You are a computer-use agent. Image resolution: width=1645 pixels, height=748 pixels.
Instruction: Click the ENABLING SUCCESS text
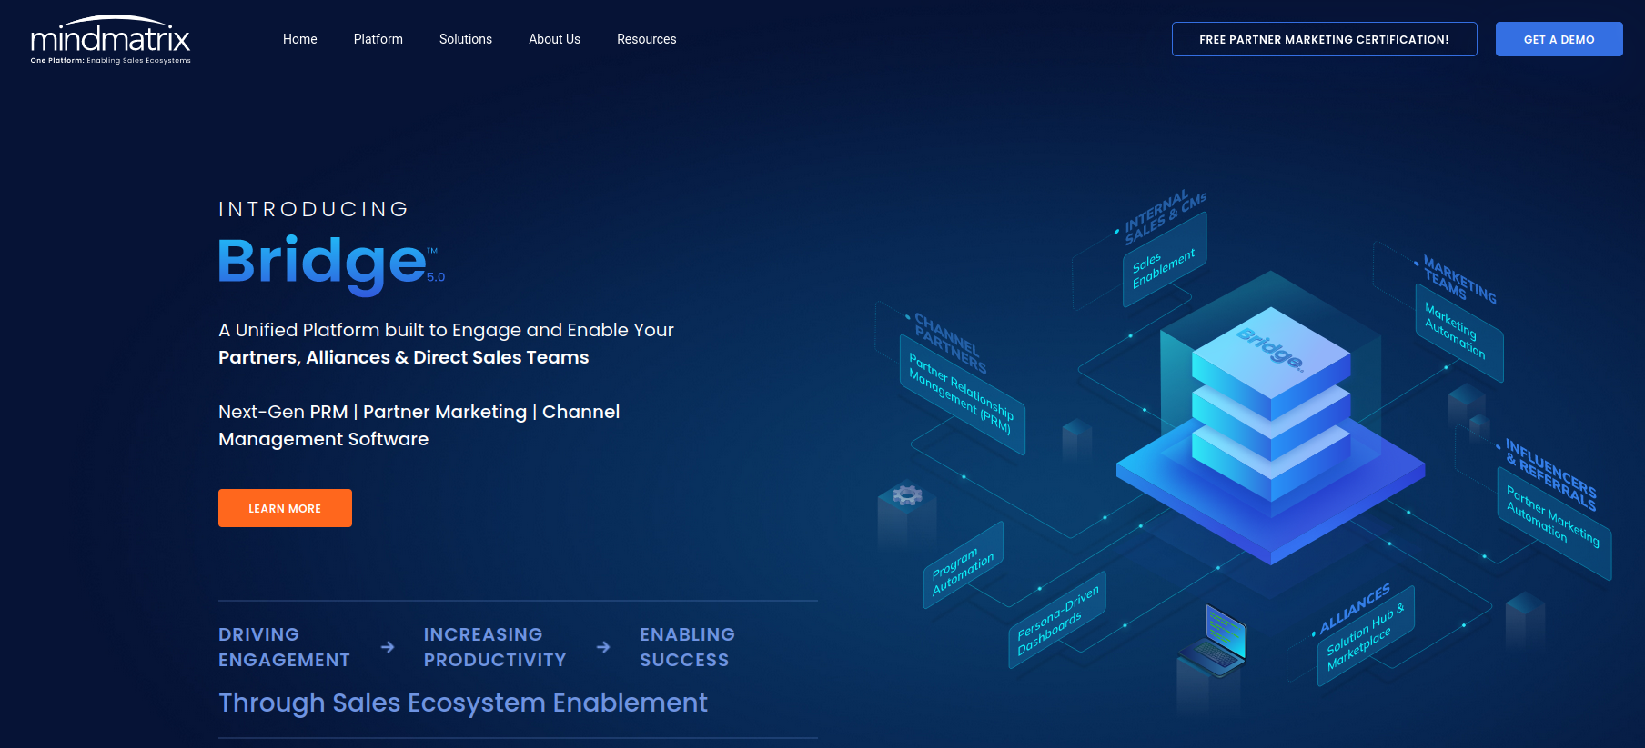(687, 647)
